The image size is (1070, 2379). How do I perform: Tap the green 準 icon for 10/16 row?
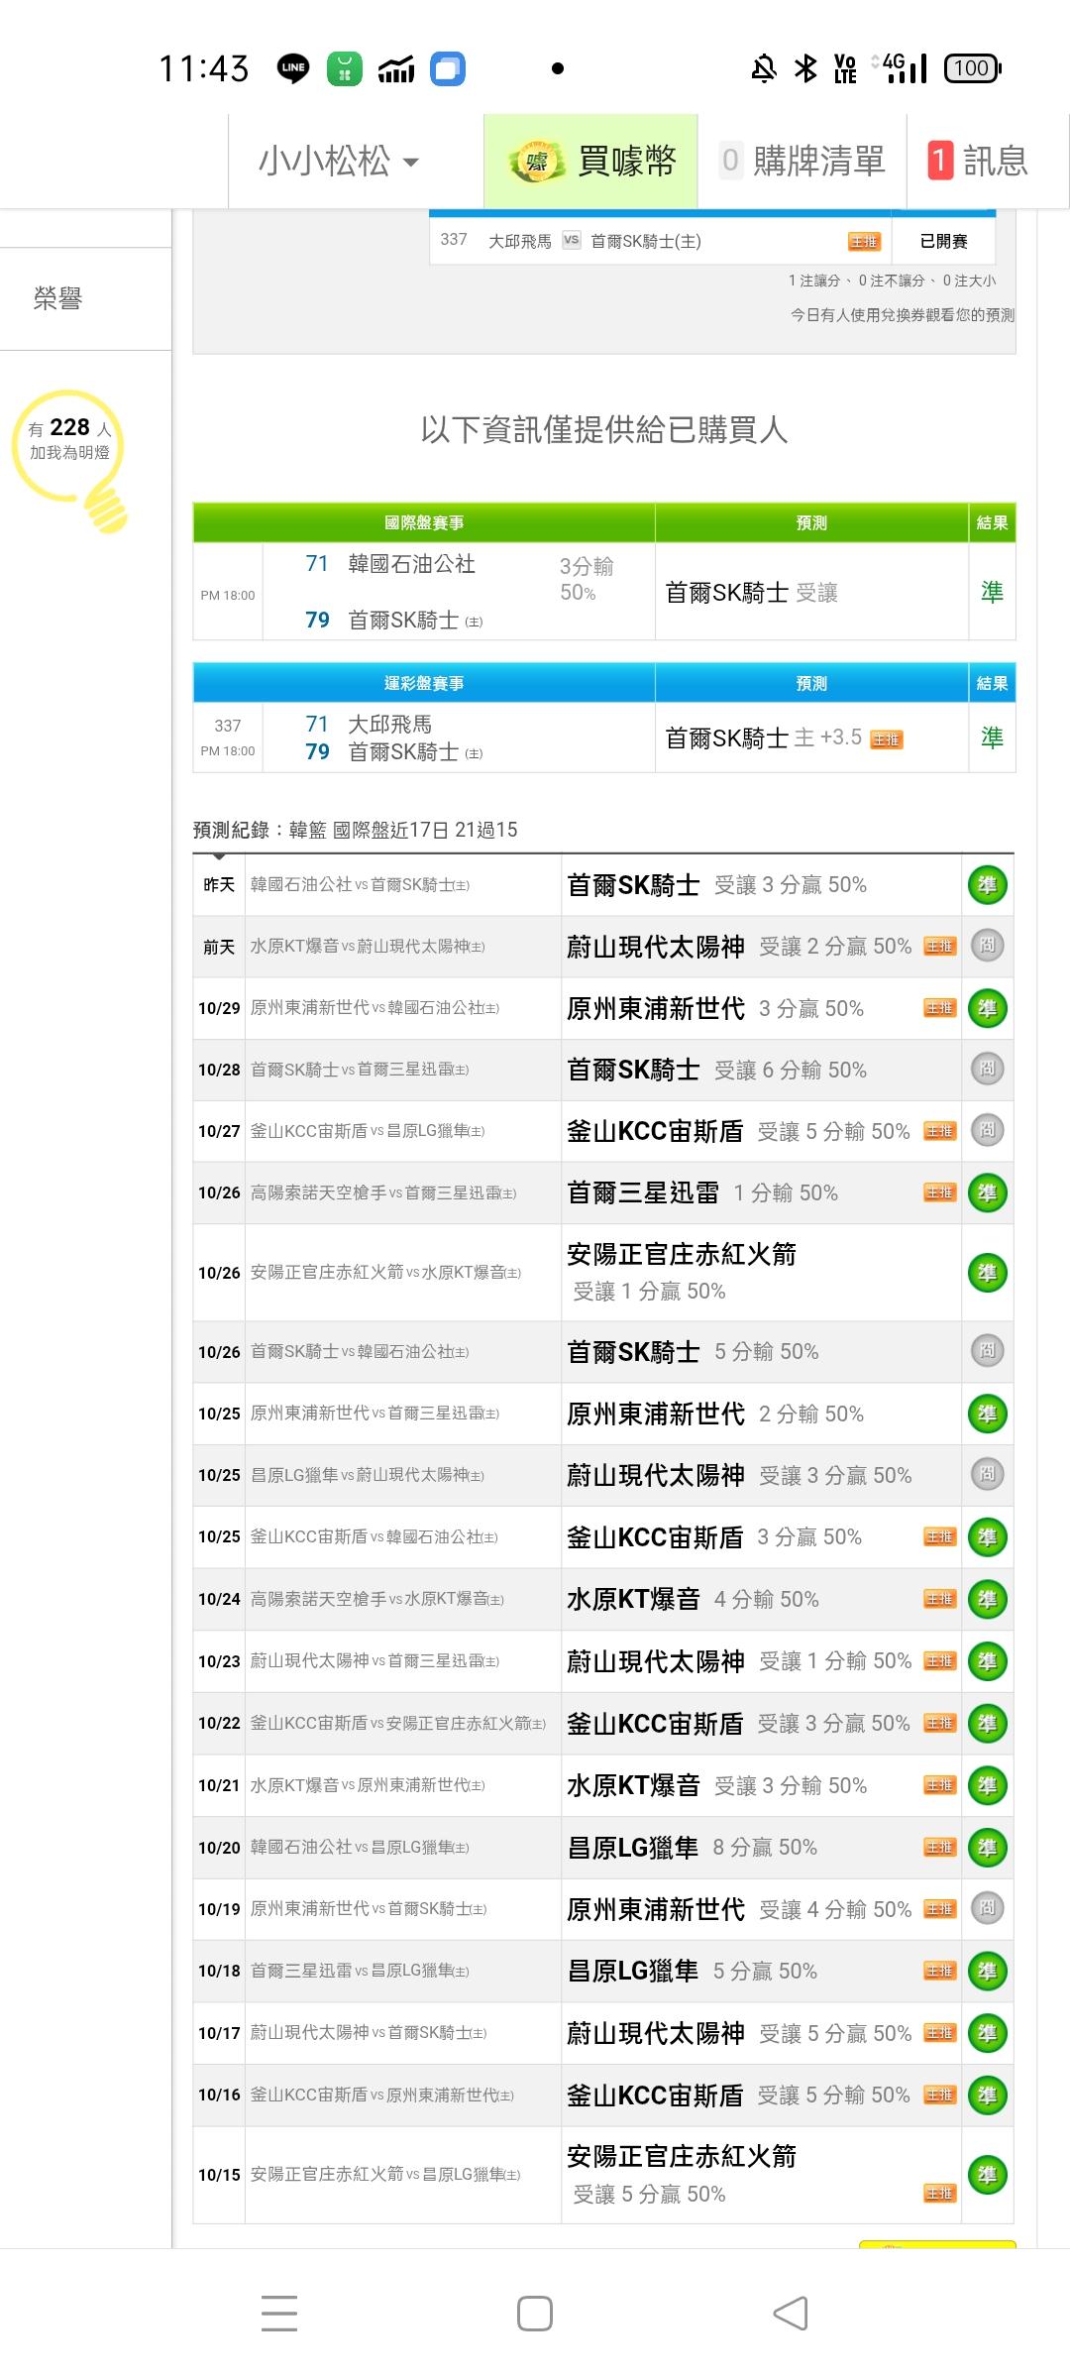click(x=987, y=2096)
